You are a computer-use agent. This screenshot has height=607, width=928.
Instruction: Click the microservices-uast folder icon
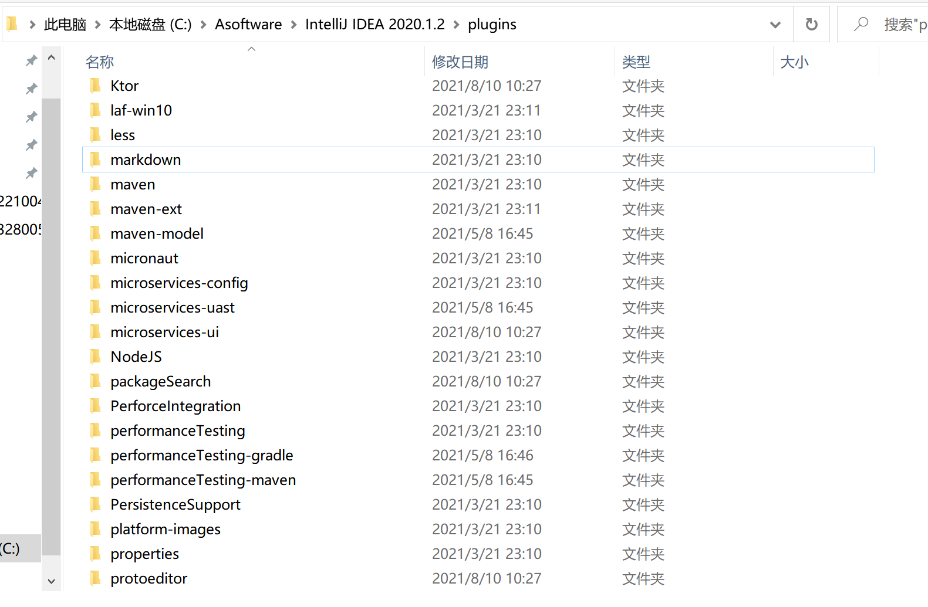(95, 307)
